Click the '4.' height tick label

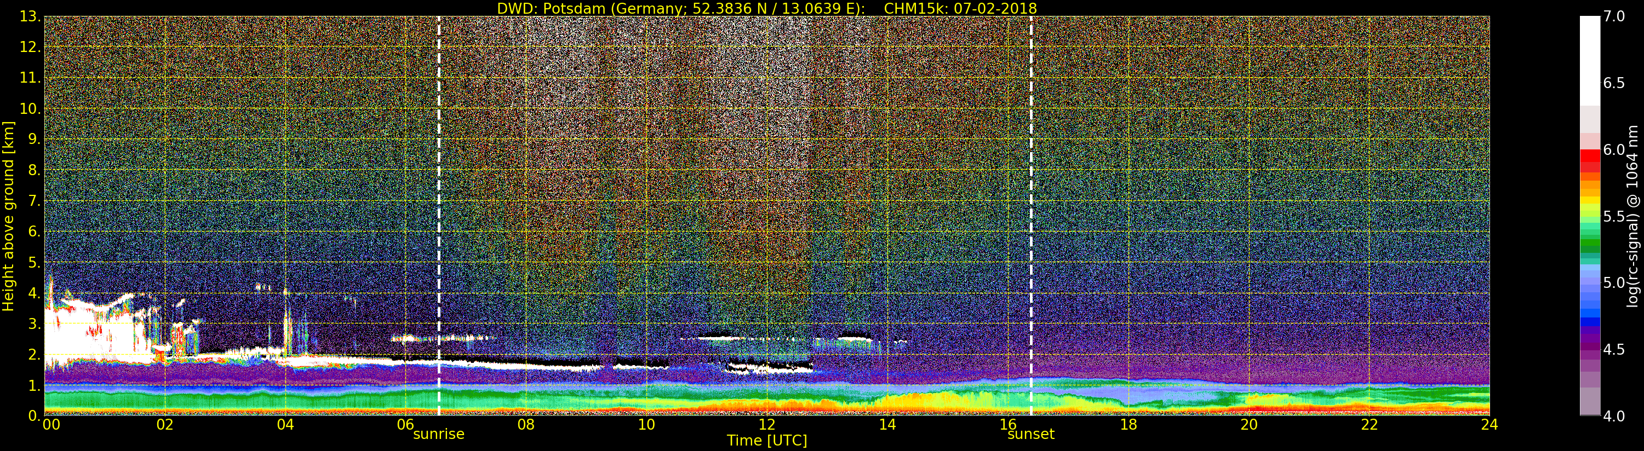click(x=35, y=293)
